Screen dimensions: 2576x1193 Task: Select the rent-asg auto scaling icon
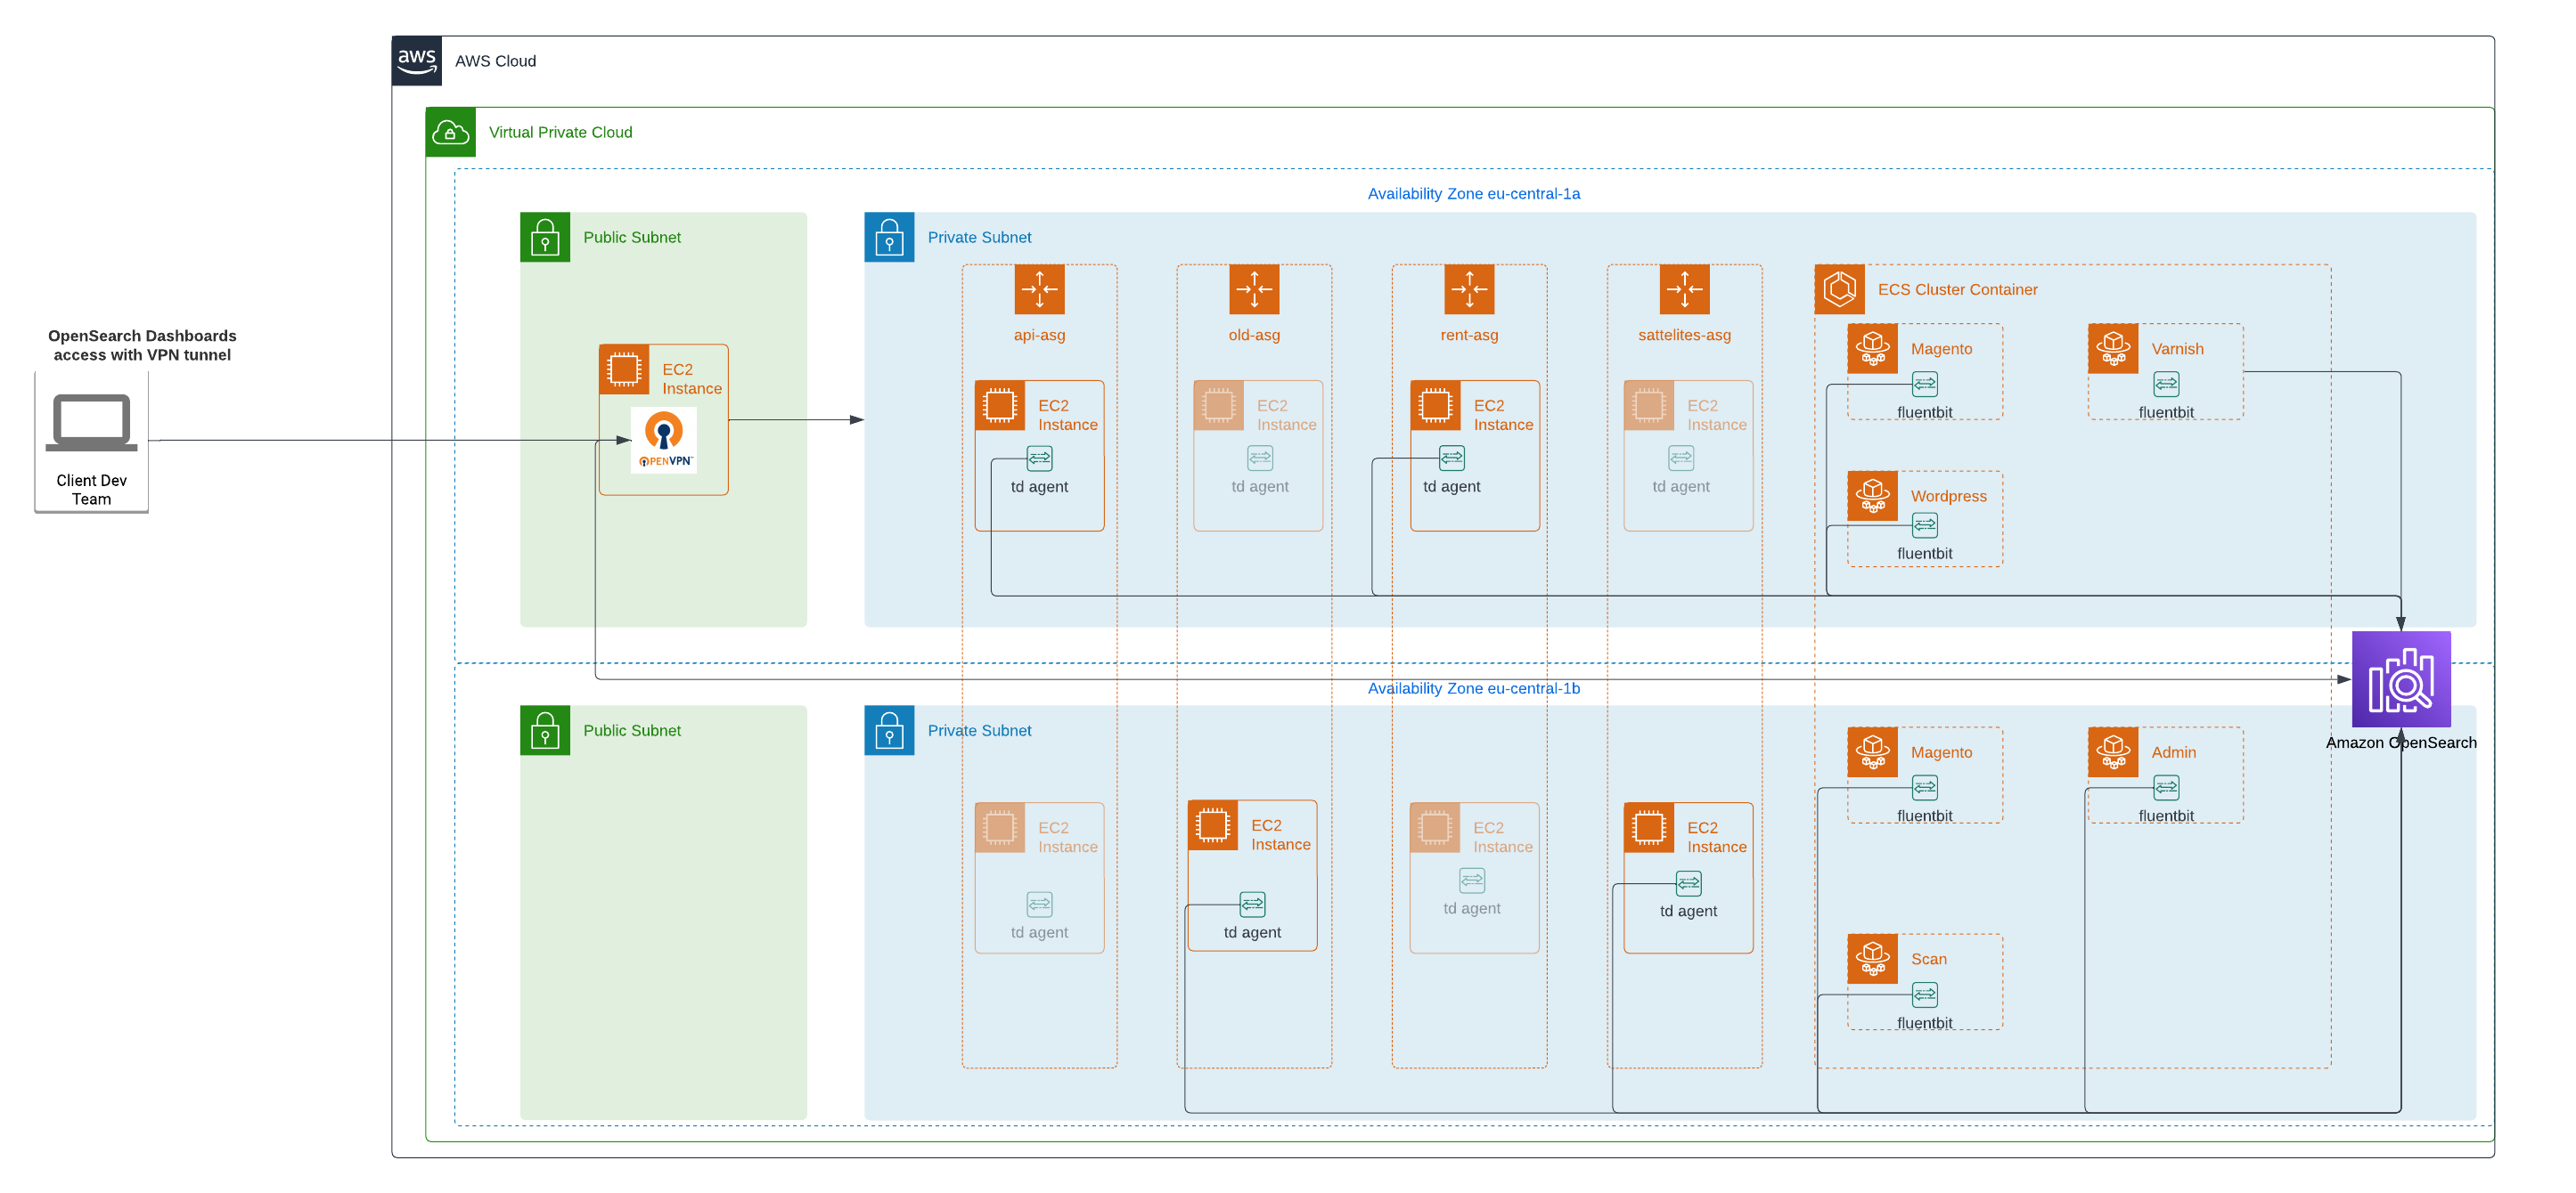click(1469, 289)
